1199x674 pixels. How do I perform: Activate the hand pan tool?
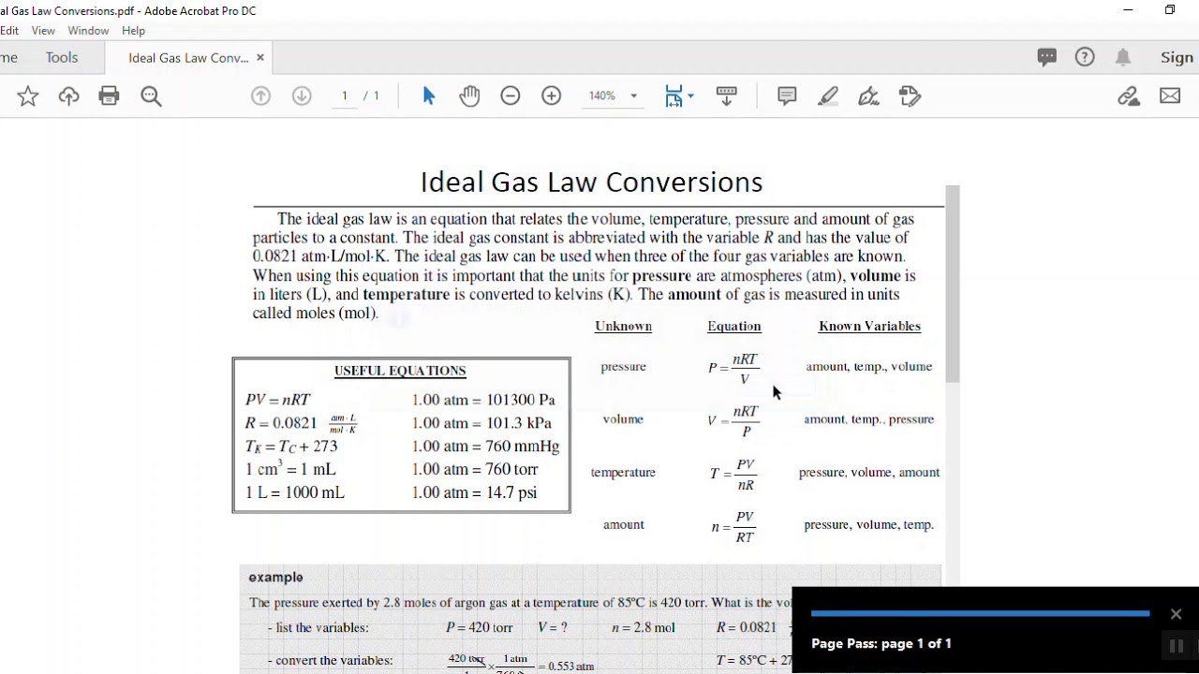[469, 95]
